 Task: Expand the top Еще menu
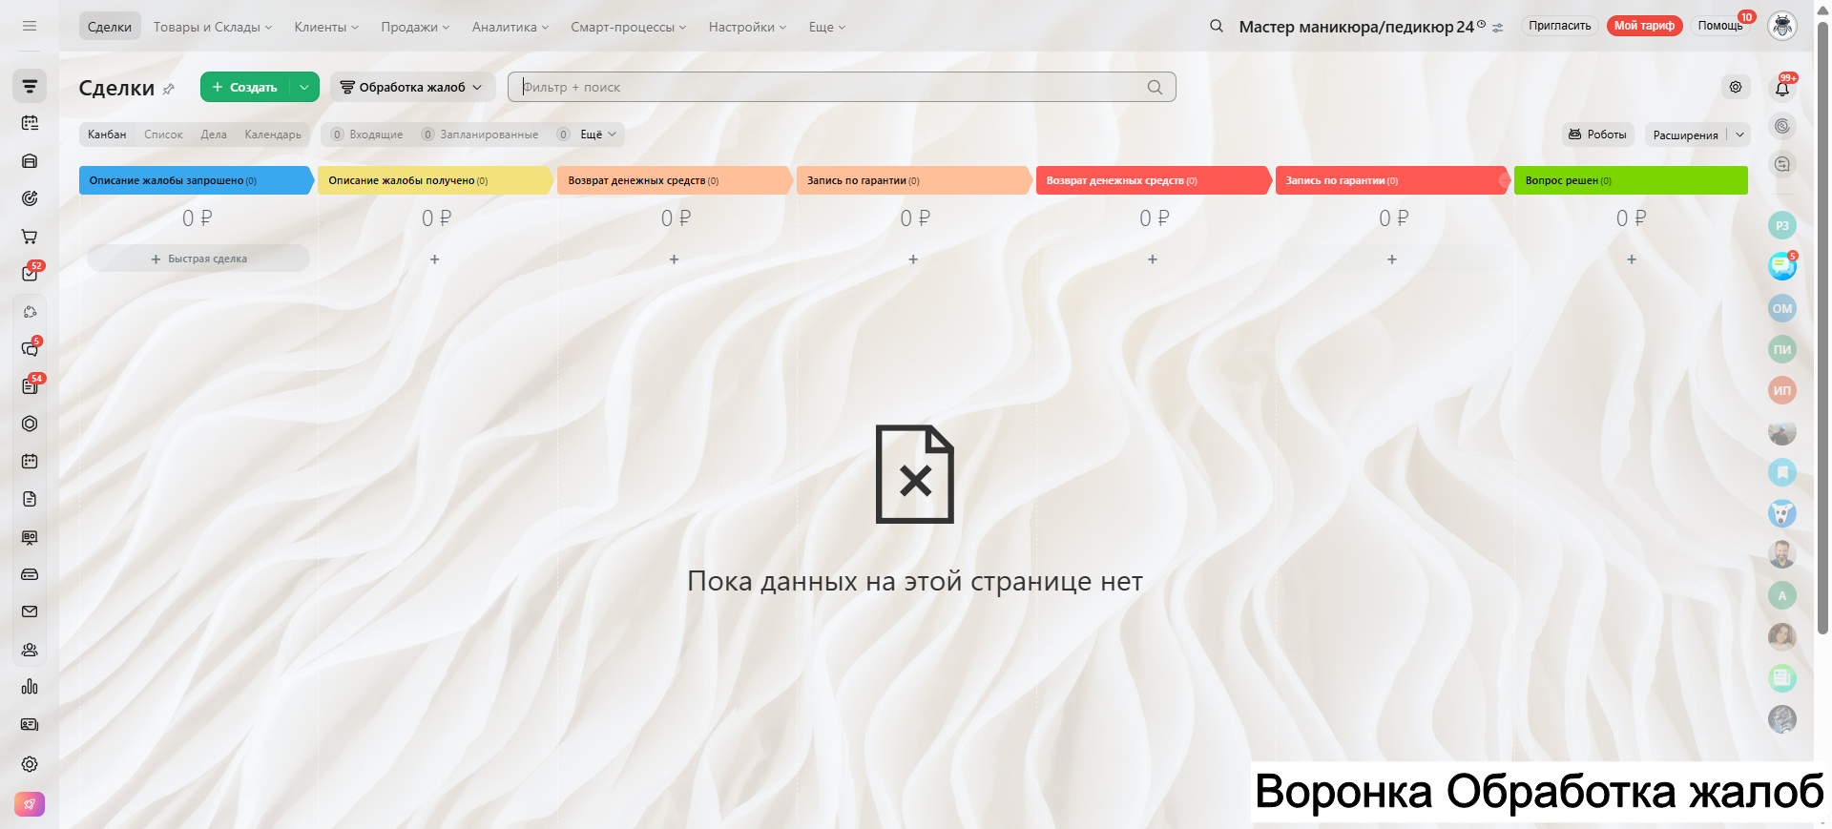point(827,27)
